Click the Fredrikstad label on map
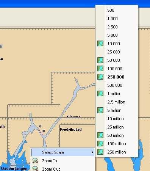150x171 pixels. [x=71, y=129]
